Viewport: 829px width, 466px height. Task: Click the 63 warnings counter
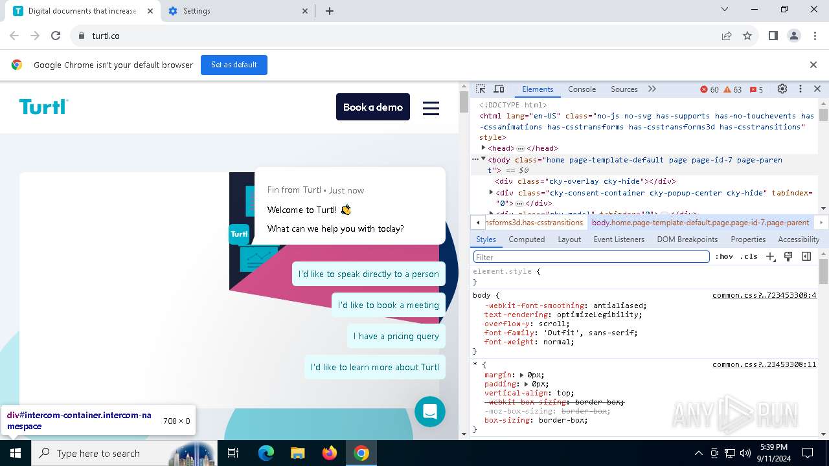[732, 89]
